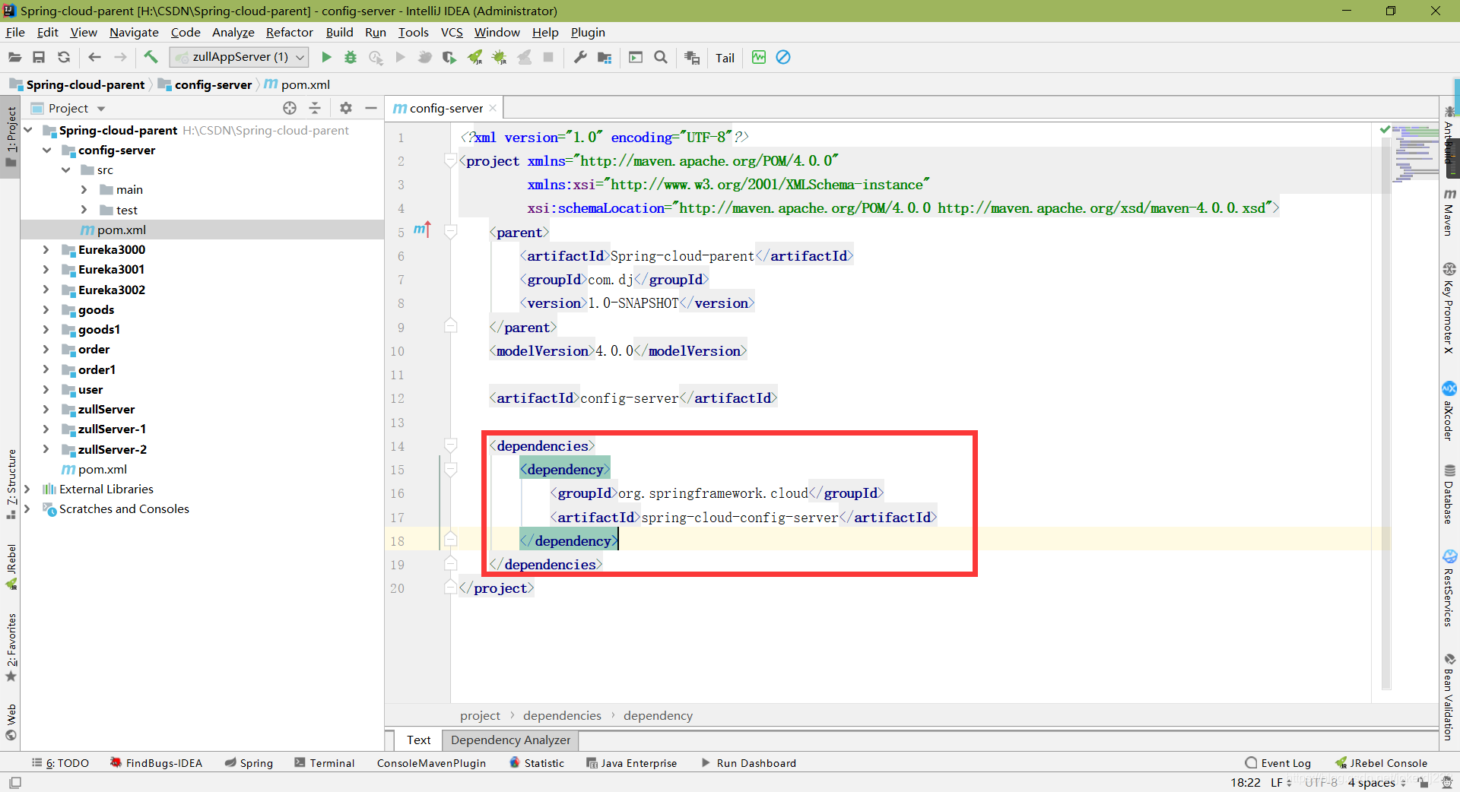Click the Maven reimport gutter icon on line 5

pos(422,229)
